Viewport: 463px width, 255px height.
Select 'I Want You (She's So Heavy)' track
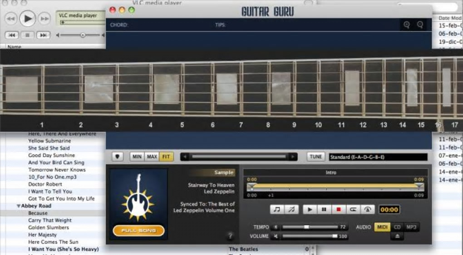click(64, 249)
